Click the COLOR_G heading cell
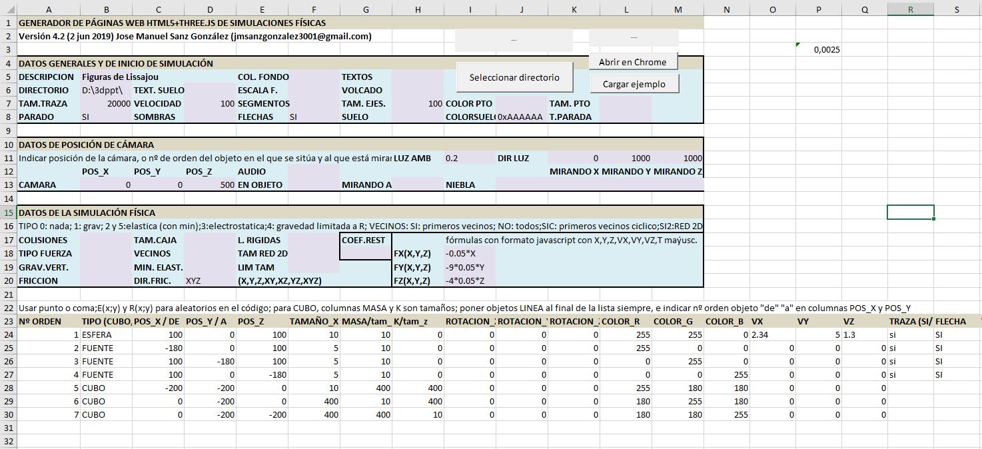This screenshot has height=449, width=982. tap(678, 321)
